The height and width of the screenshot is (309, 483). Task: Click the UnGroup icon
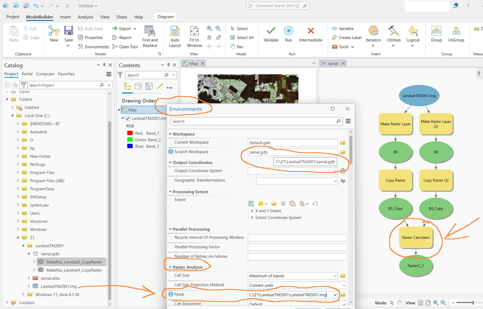click(456, 33)
